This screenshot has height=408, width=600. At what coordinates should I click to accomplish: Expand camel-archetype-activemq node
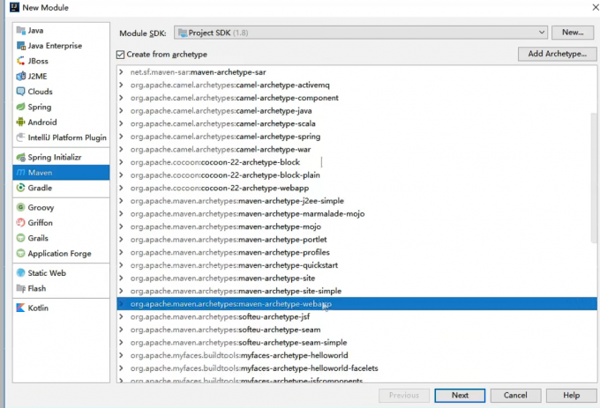[x=121, y=85]
